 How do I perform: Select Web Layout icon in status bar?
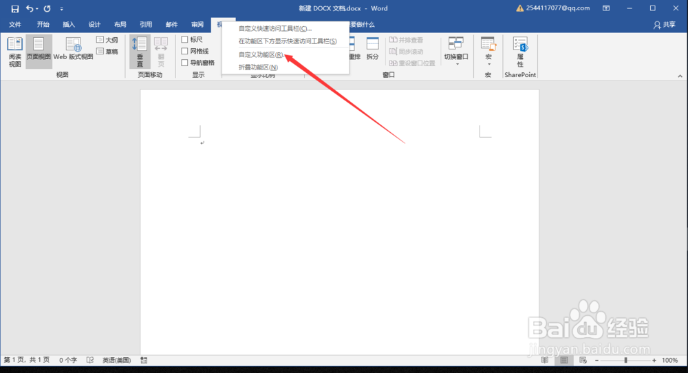point(583,361)
